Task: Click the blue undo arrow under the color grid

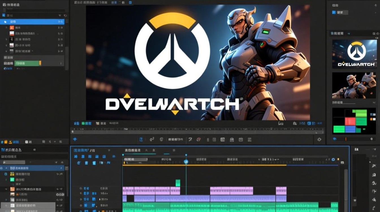Action: (335, 139)
